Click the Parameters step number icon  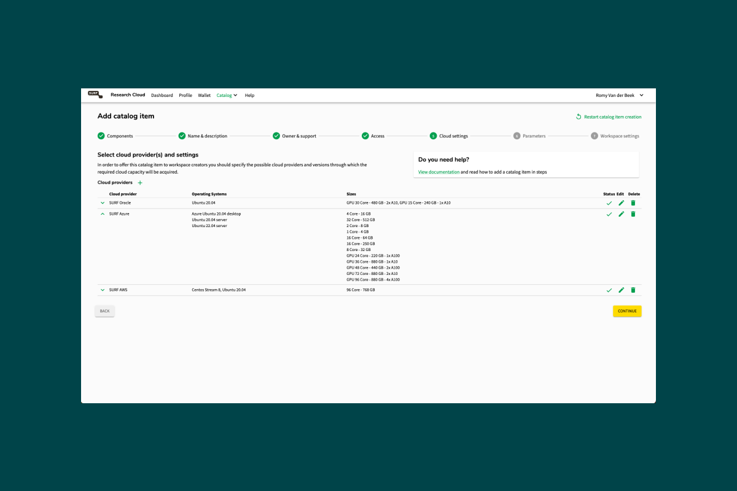[517, 136]
